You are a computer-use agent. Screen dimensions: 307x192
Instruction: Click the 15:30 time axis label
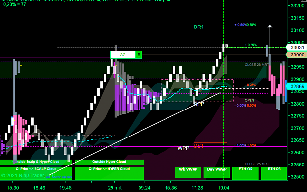click(x=13, y=188)
